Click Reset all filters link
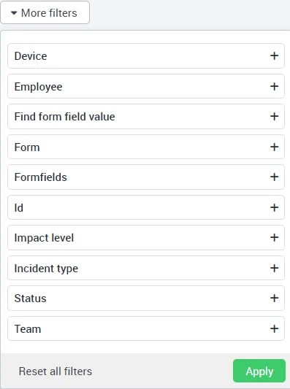 click(x=56, y=371)
